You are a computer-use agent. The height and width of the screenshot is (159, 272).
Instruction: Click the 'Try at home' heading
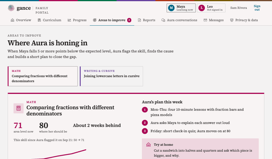[x=163, y=145]
